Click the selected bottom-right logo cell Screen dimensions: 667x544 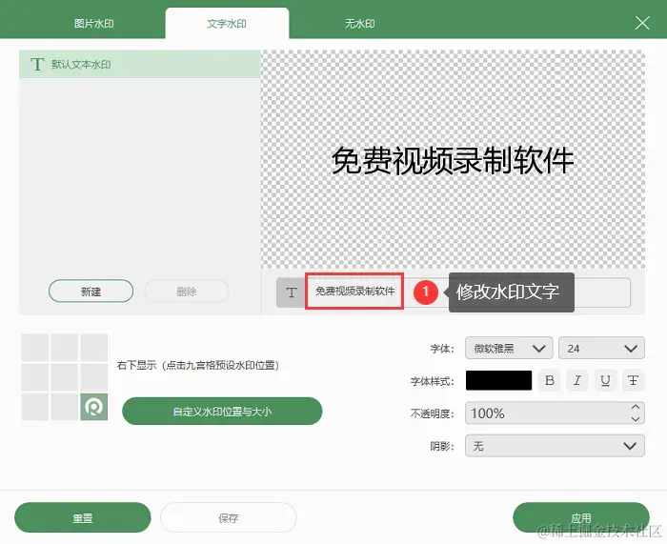(x=94, y=407)
